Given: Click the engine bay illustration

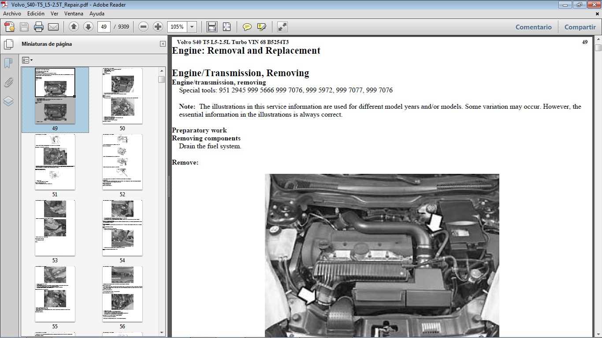Looking at the screenshot, I should [382, 256].
